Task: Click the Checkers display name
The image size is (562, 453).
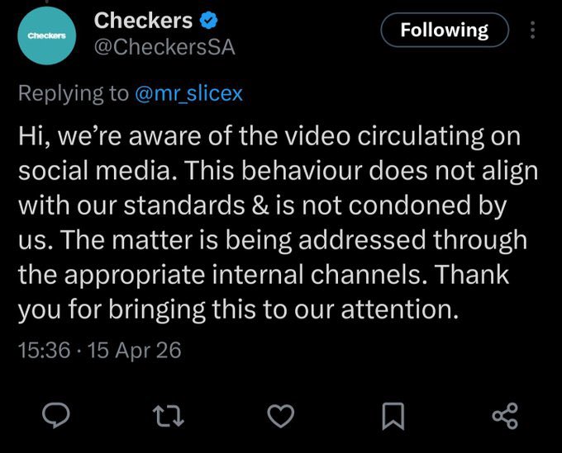Action: click(144, 20)
